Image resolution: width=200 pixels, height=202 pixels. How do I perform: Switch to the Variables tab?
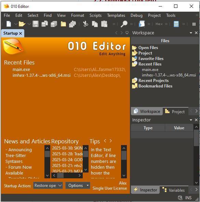pyautogui.click(x=174, y=190)
